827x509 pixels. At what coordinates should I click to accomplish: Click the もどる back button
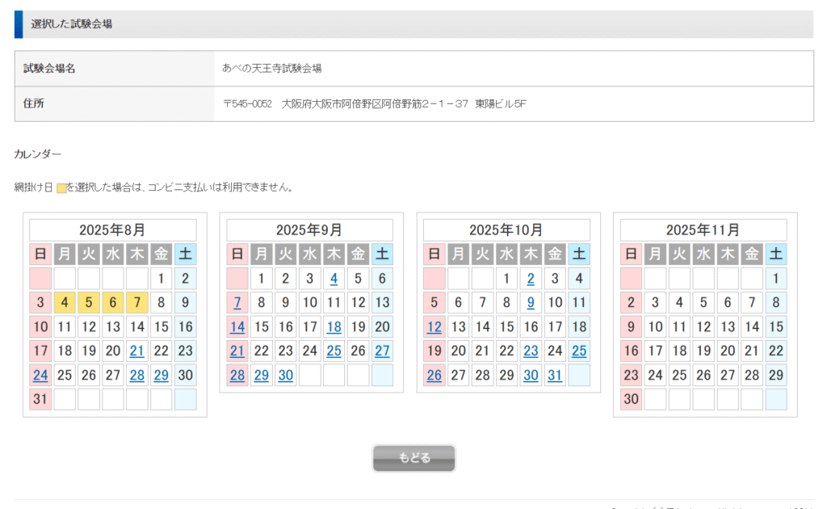click(x=413, y=458)
